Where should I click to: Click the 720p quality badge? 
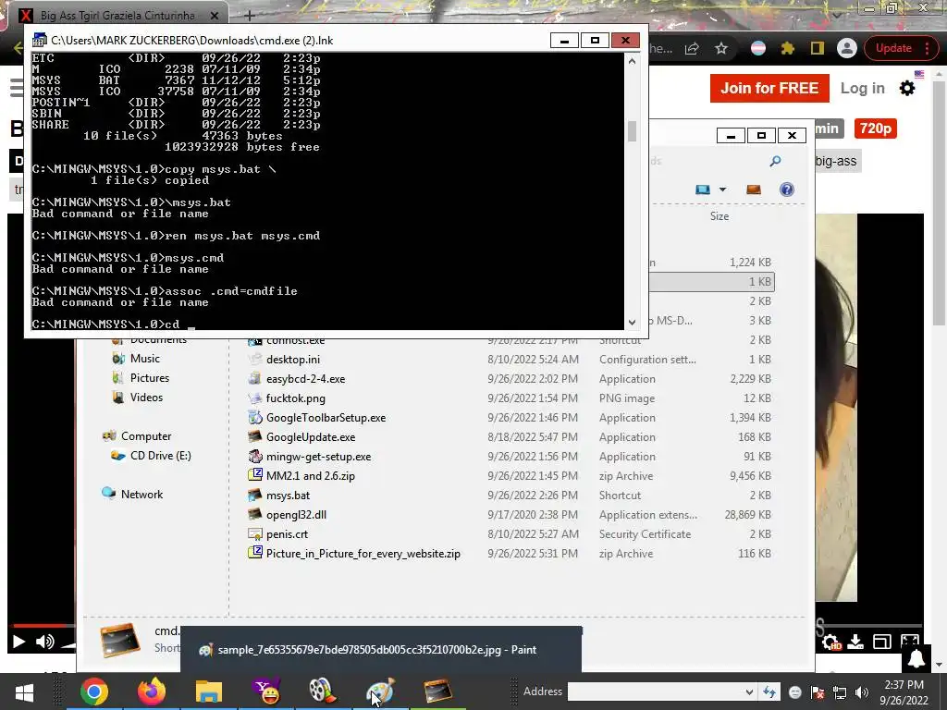[875, 128]
